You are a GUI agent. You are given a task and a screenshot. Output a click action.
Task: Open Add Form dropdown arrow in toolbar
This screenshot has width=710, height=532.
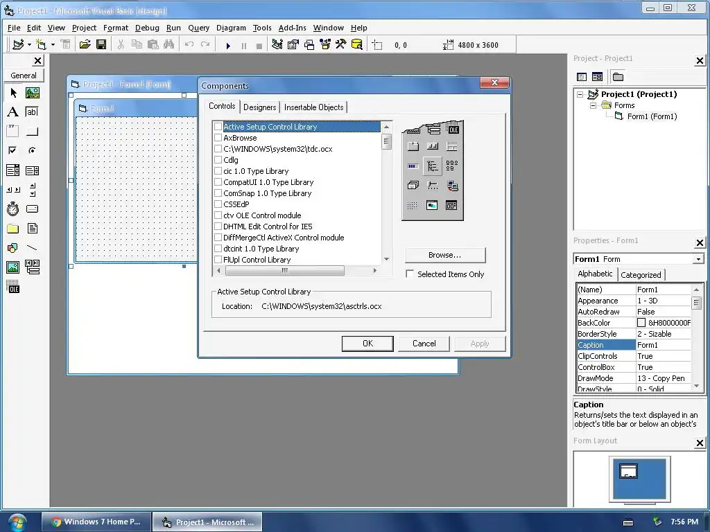[x=53, y=44]
